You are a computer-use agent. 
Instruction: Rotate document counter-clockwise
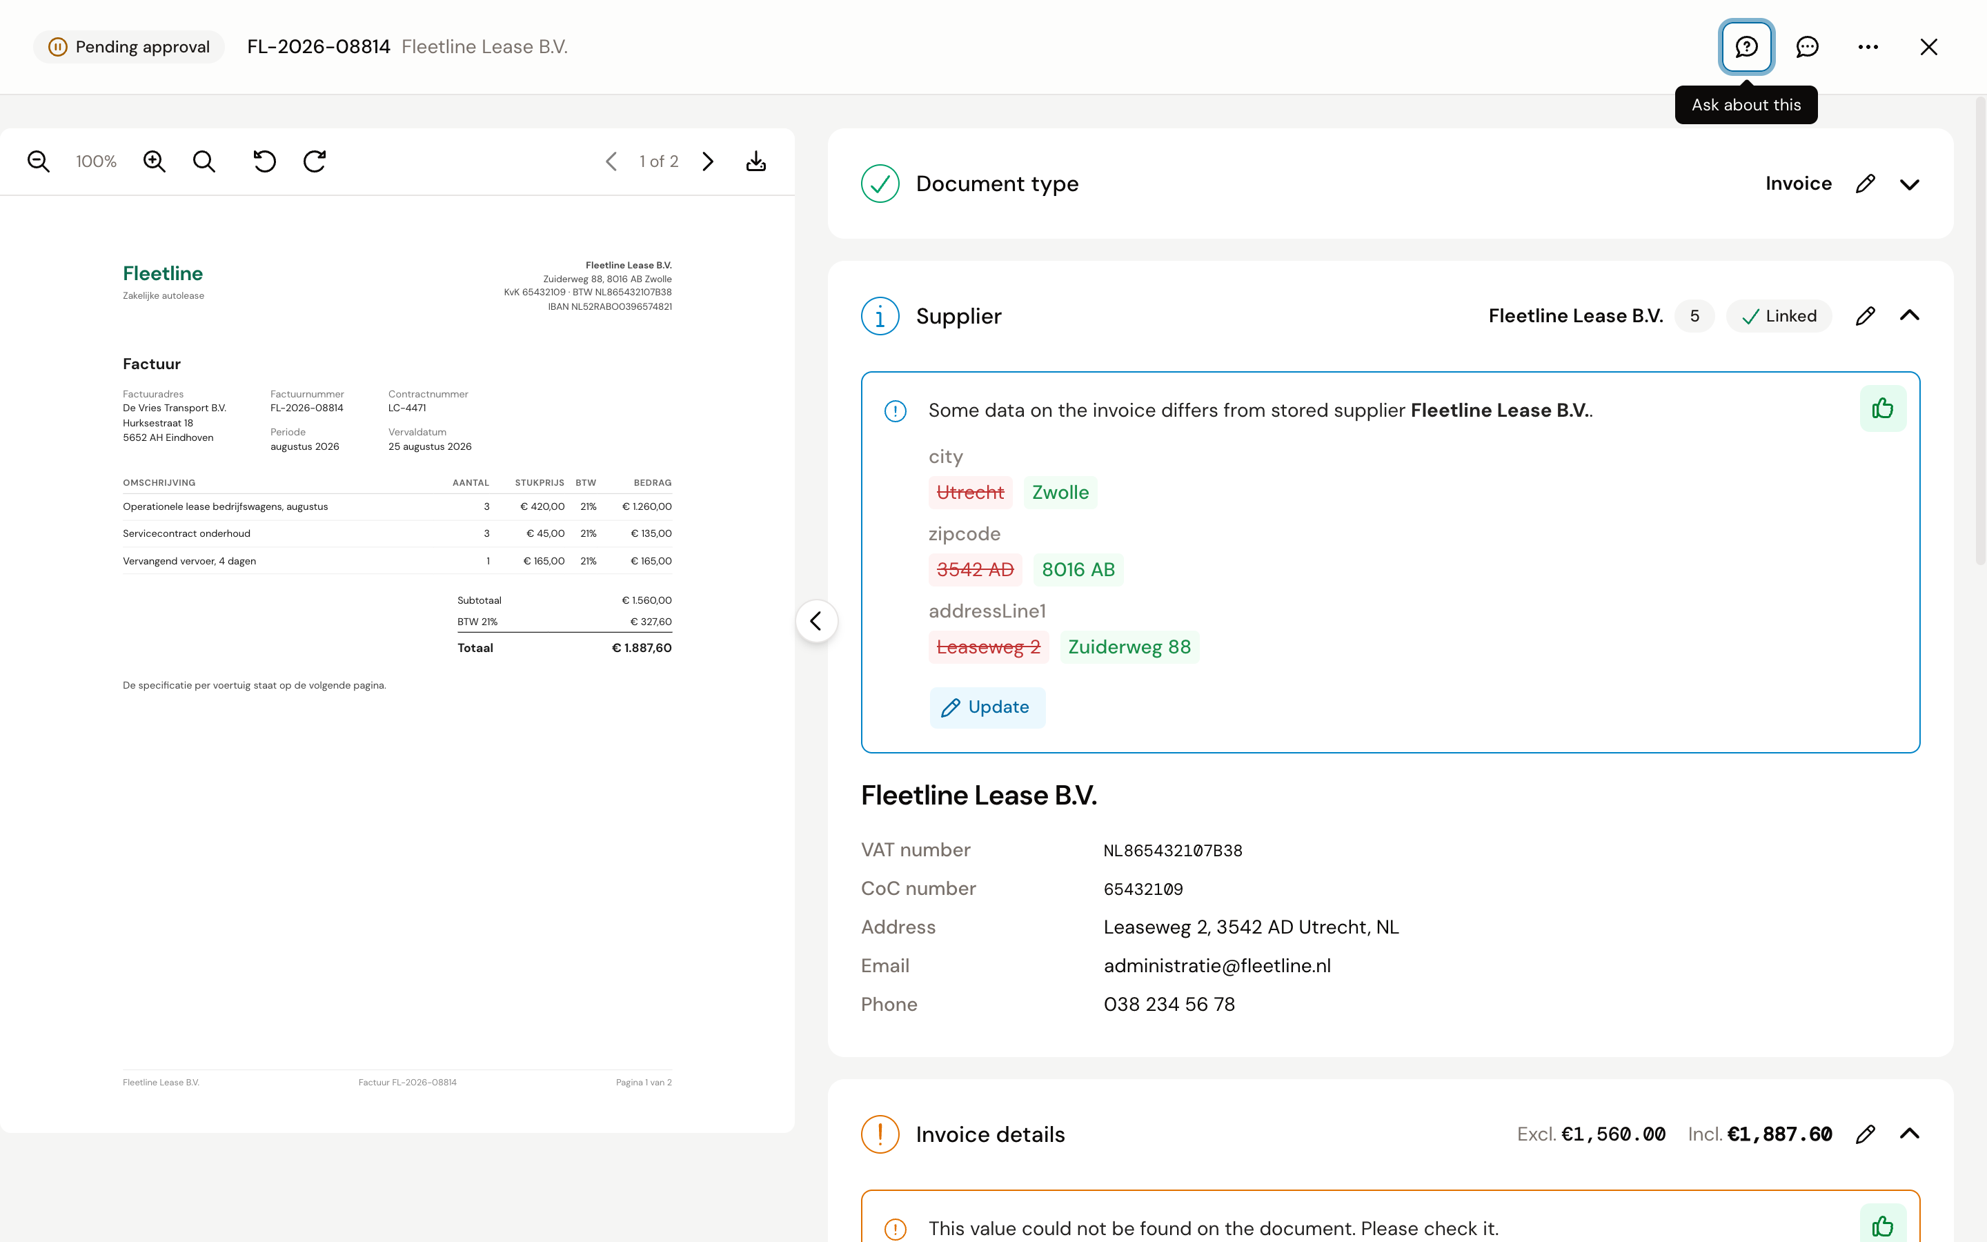click(264, 161)
